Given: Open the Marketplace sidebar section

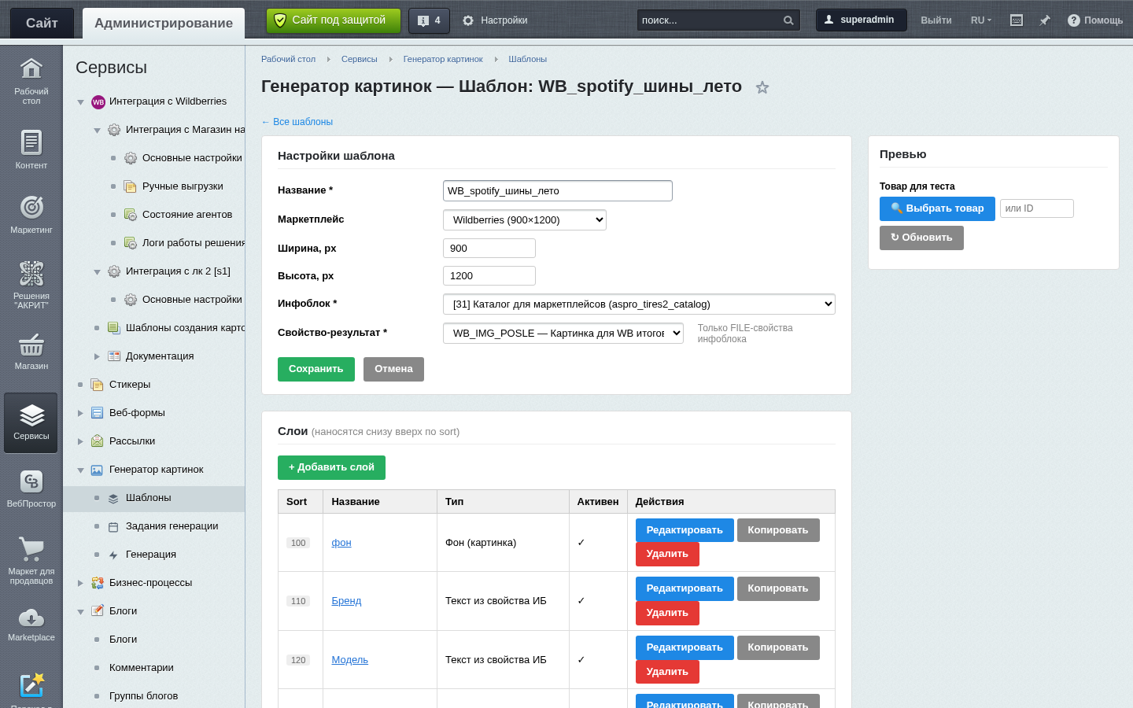Looking at the screenshot, I should click(x=31, y=625).
